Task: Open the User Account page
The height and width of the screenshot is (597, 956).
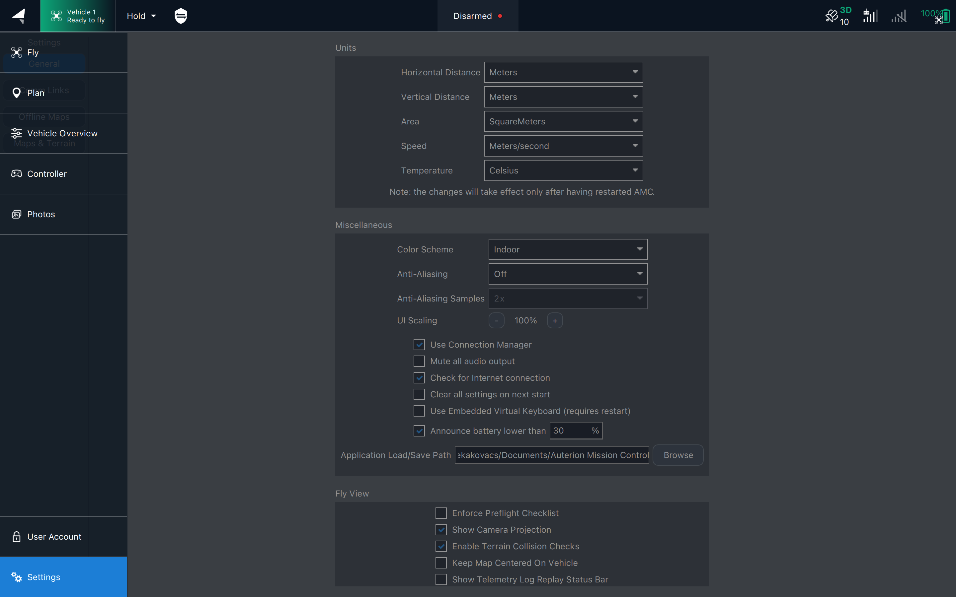Action: pyautogui.click(x=54, y=537)
